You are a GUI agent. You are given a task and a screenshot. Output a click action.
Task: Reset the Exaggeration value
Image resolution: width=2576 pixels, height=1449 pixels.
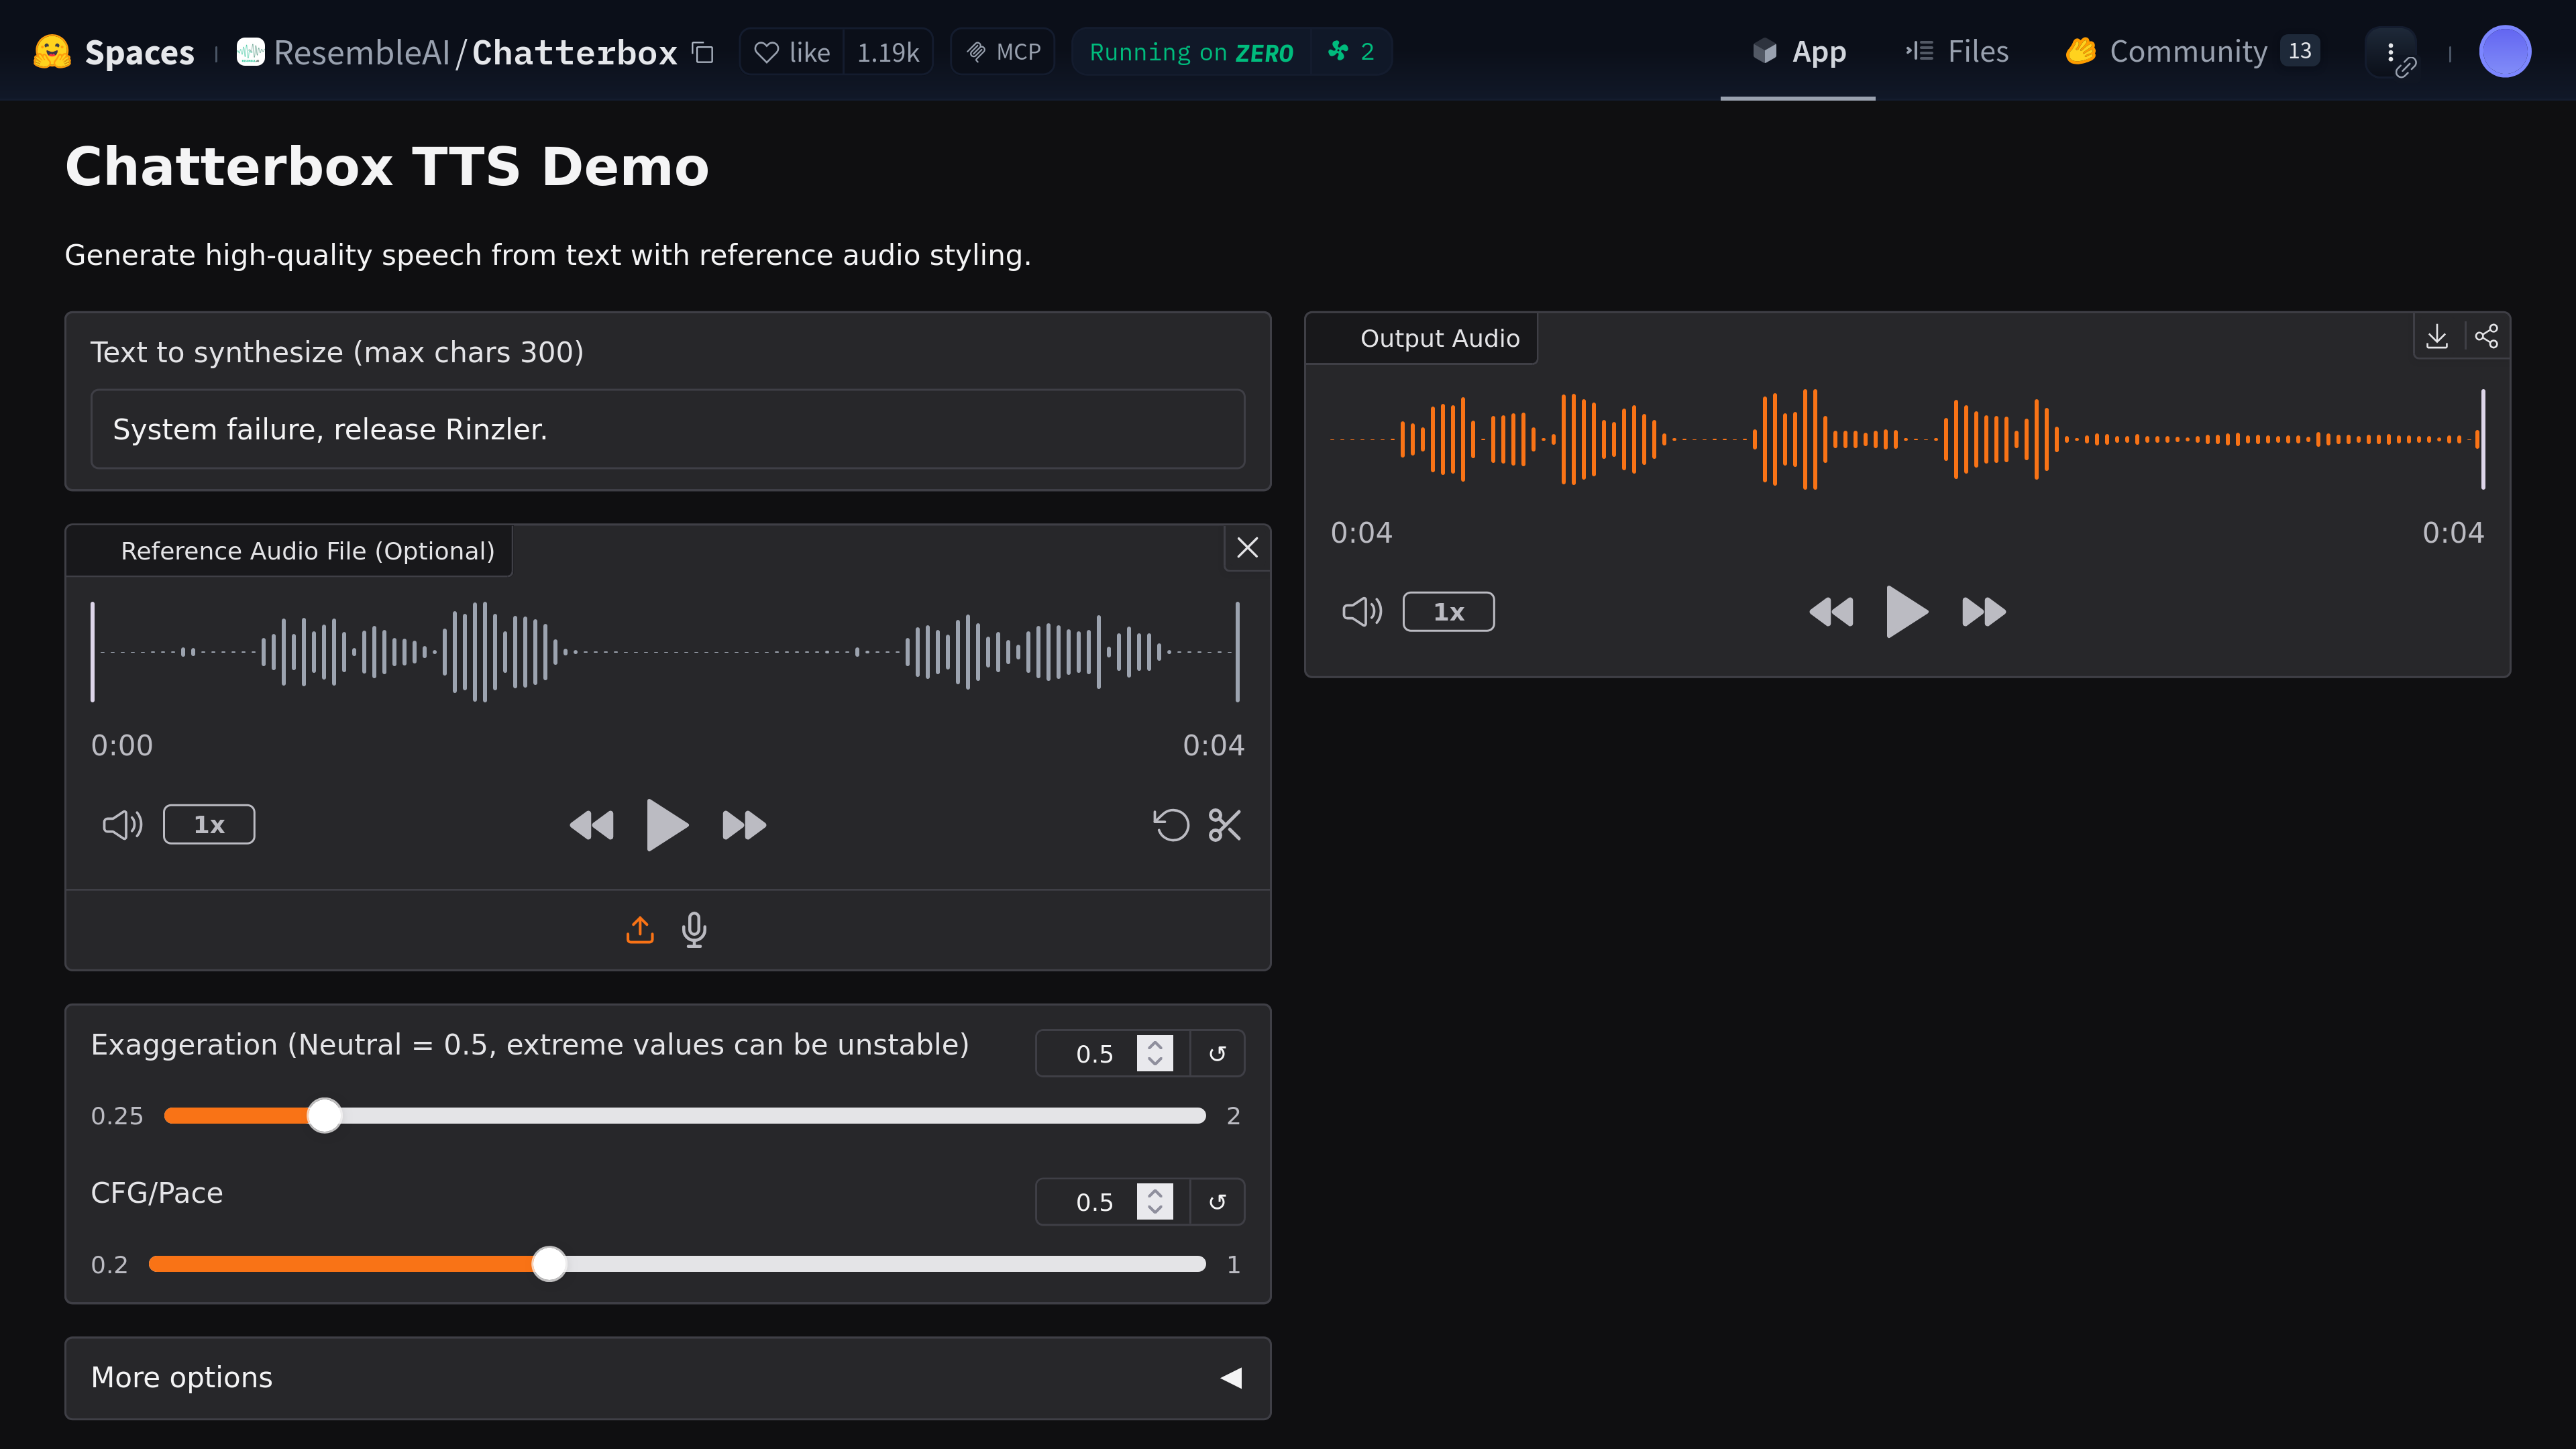1217,1054
